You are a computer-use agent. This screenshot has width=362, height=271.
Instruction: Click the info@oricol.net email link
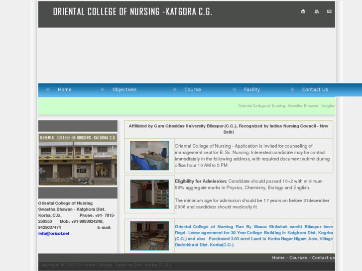[x=54, y=233]
